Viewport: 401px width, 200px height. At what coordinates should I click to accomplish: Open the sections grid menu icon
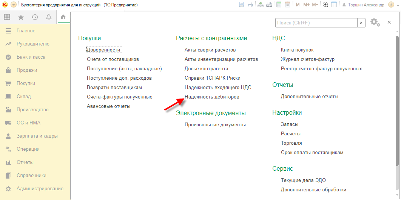[7, 17]
